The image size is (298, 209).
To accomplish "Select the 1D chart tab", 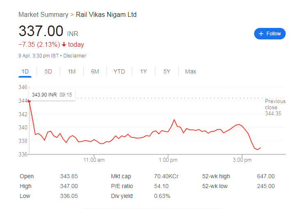I will click(x=25, y=71).
